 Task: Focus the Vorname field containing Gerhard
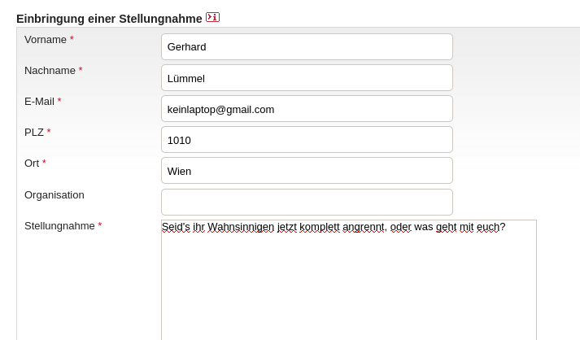(x=307, y=47)
